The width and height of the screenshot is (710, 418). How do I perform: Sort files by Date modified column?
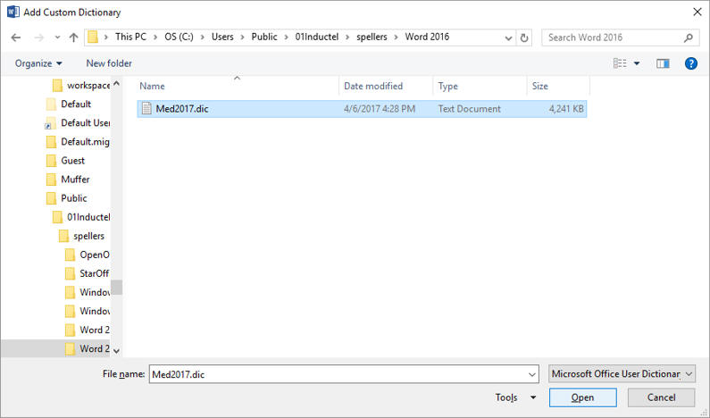point(372,87)
